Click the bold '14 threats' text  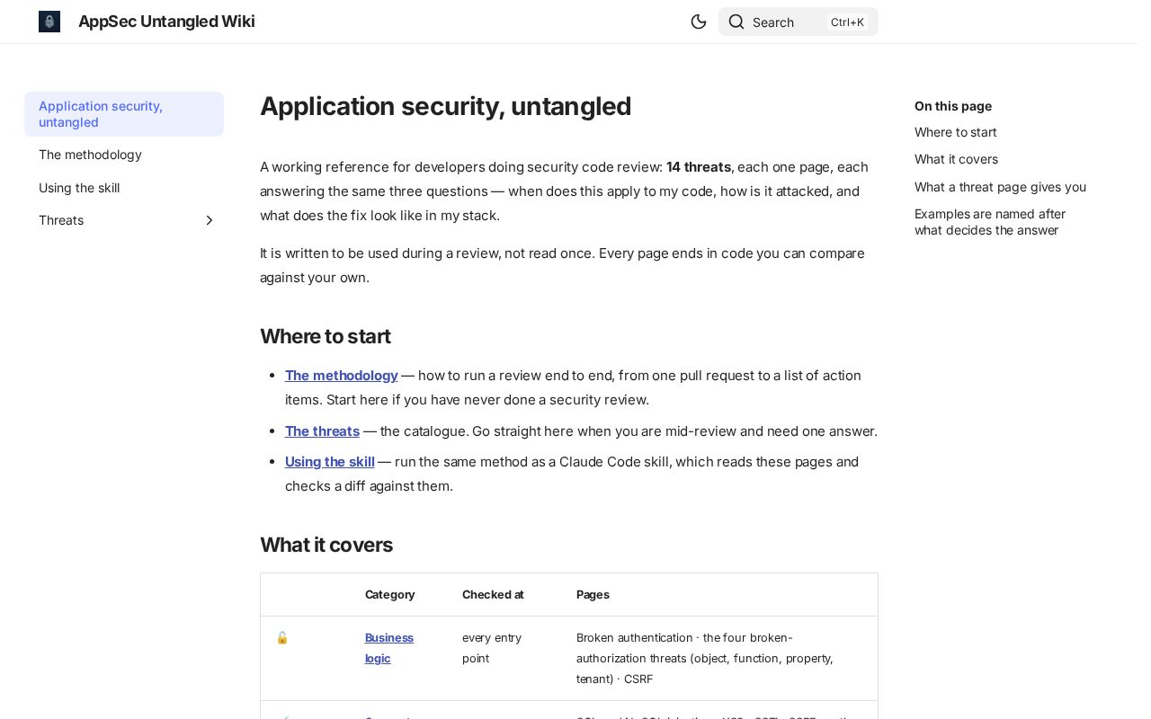click(x=699, y=167)
